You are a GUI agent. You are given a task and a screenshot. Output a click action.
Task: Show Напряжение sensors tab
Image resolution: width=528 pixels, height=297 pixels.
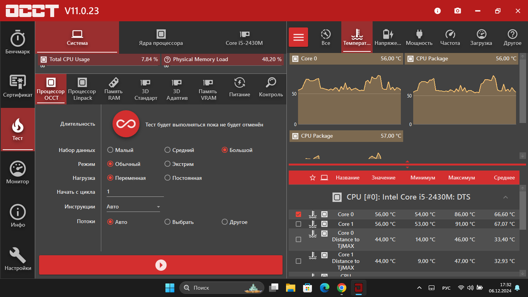388,37
